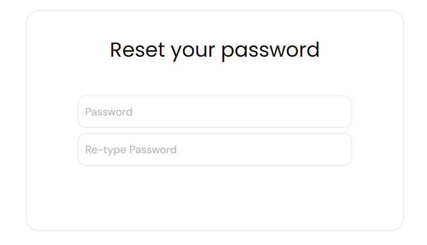Activate the new password entry box
The height and width of the screenshot is (245, 427).
coord(214,112)
